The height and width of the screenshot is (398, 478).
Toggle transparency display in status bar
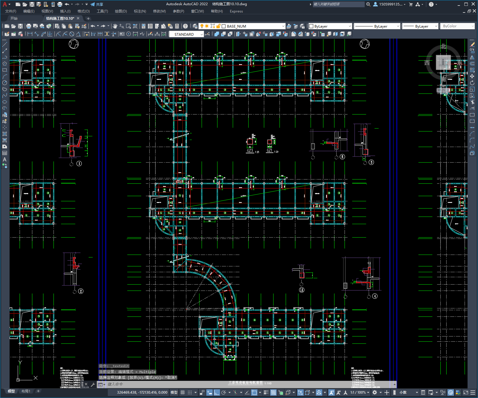pos(273,392)
